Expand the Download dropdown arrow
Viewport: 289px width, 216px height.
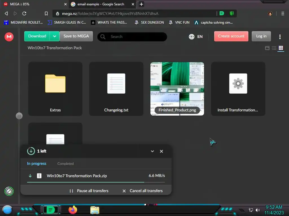coord(54,36)
